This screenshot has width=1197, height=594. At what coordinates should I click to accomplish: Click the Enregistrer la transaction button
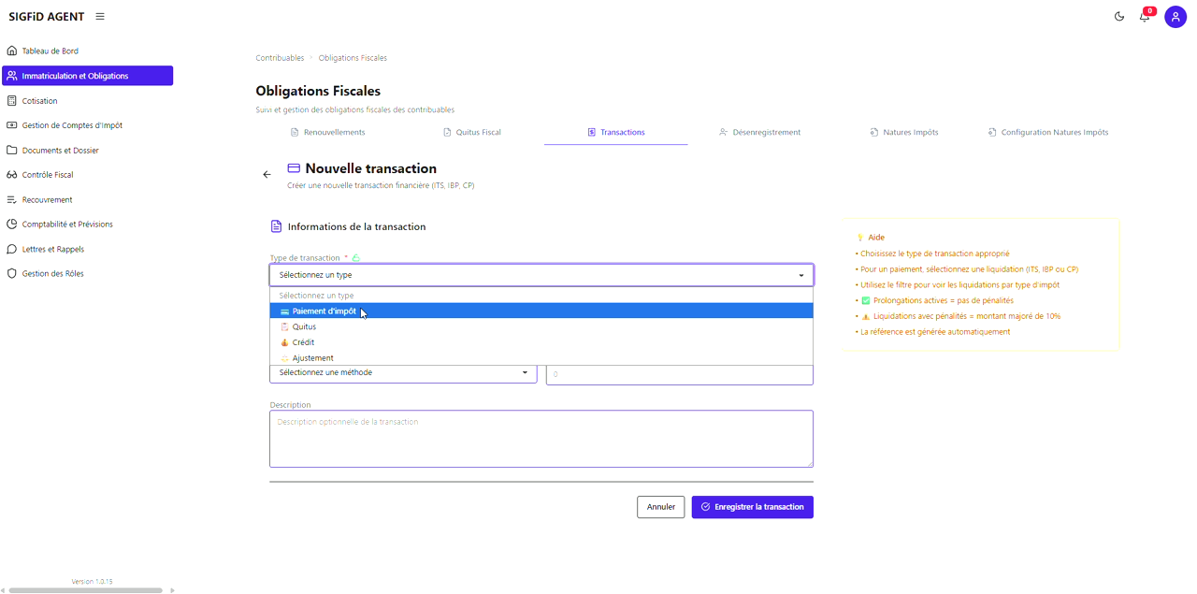(x=752, y=507)
